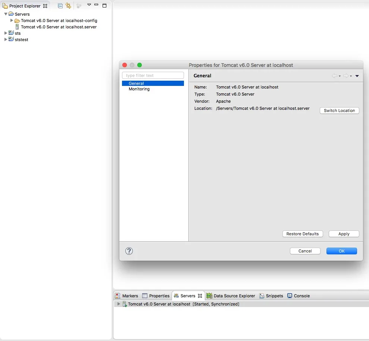Click the Servers folder icon
The height and width of the screenshot is (341, 369).
click(11, 14)
